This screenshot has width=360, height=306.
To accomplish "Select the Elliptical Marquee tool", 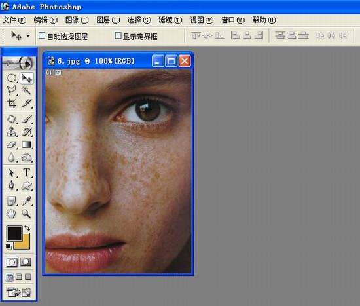I will coord(12,78).
